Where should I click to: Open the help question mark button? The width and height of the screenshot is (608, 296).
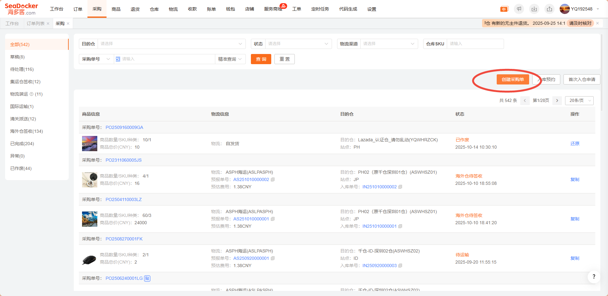[x=594, y=277]
